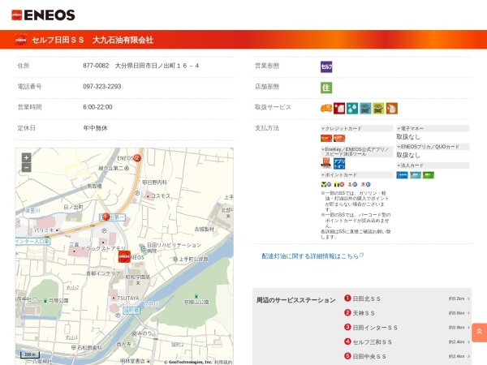The height and width of the screenshot is (365, 487).
Task: Zoom out the map with minus button
Action: [x=27, y=168]
